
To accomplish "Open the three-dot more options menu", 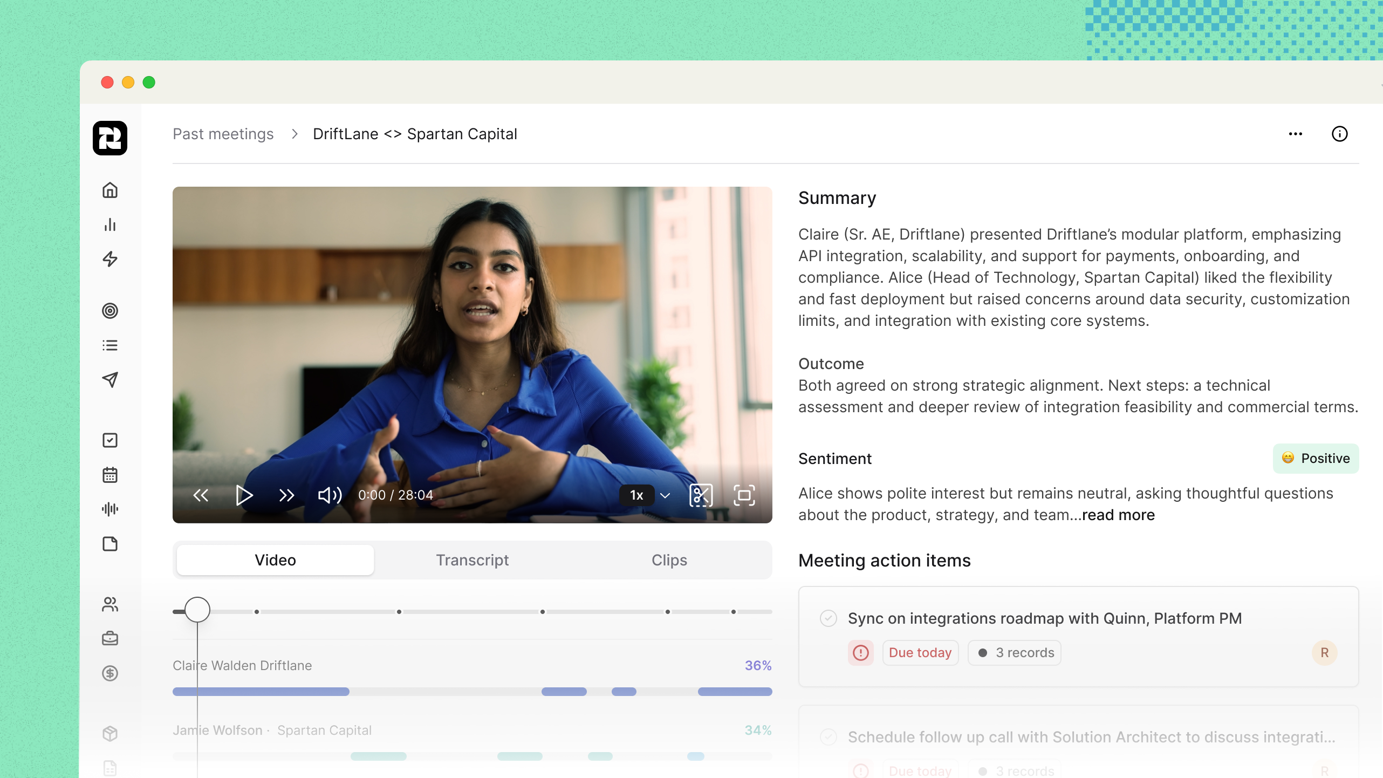I will coord(1295,134).
